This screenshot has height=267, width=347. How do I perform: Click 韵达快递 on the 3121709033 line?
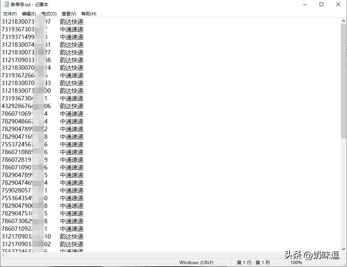pyautogui.click(x=72, y=60)
